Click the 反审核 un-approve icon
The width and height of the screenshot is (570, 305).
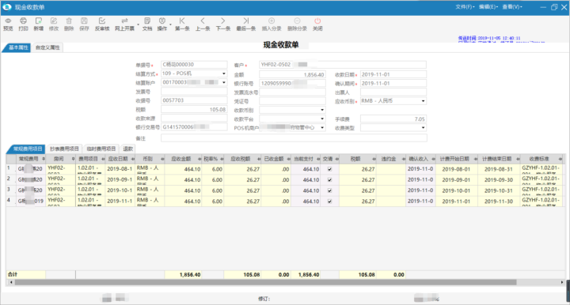[x=102, y=21]
